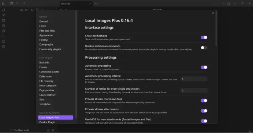Click the insert template ribbon icon
The height and width of the screenshot is (133, 253).
pyautogui.click(x=4, y=31)
